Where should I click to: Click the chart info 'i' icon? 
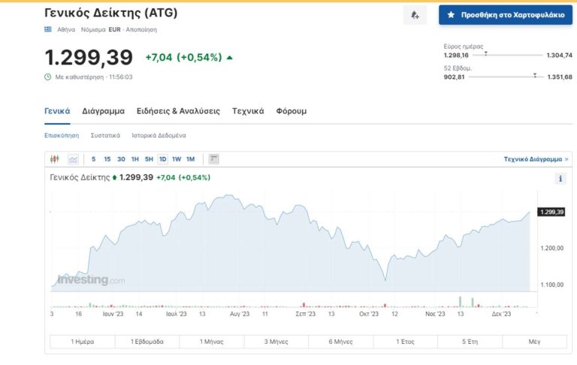(560, 179)
